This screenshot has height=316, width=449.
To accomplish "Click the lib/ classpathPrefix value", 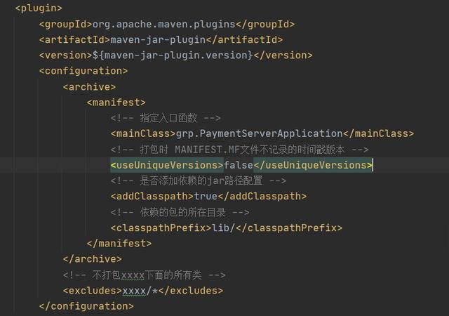I will 224,228.
